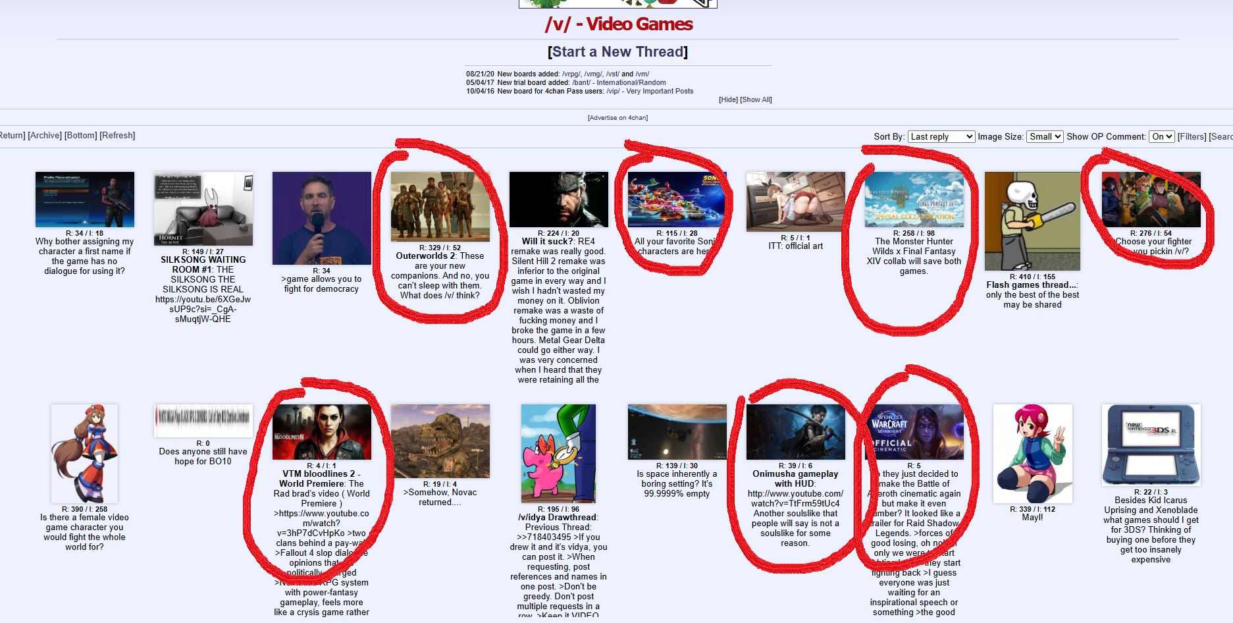
Task: Expand the Image Size selector
Action: click(1045, 136)
